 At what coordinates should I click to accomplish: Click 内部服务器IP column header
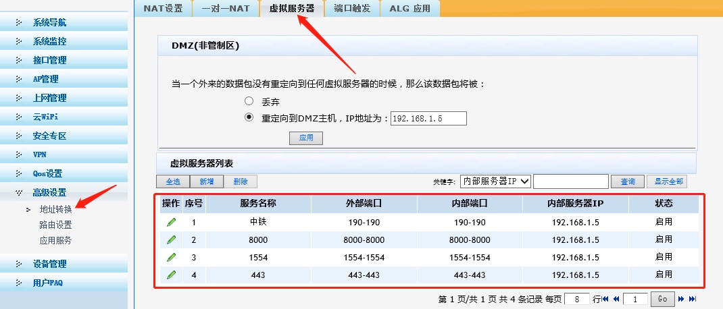pos(576,204)
